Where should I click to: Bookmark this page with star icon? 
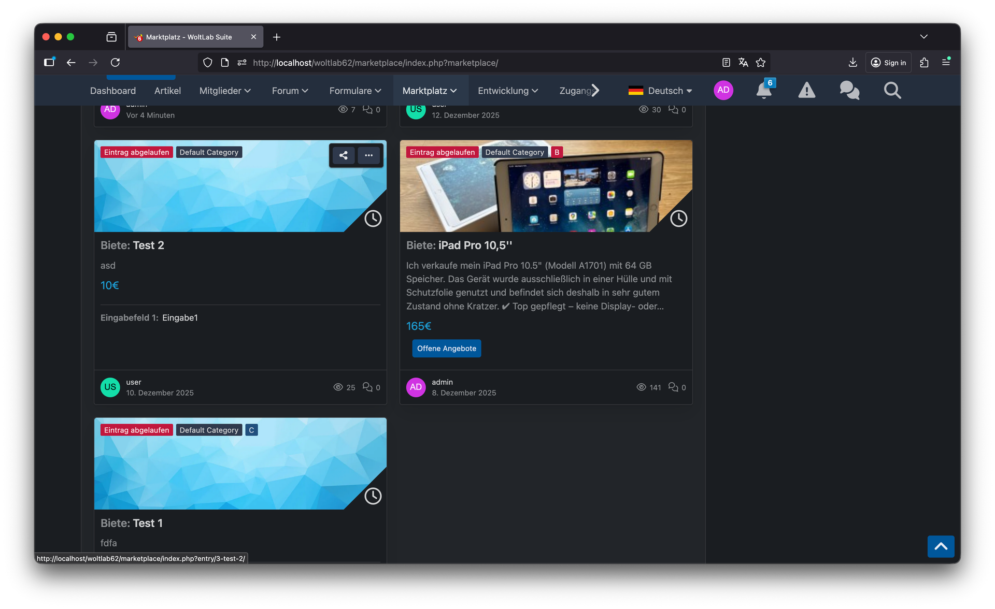[760, 63]
